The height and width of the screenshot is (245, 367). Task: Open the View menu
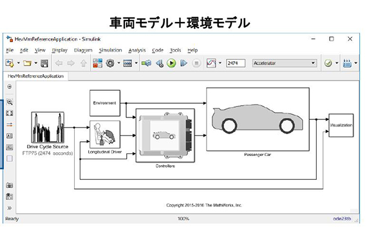coord(40,50)
